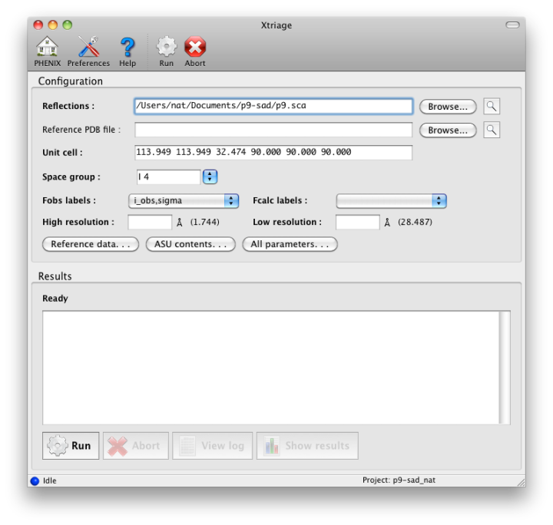Expand the Space group dropdown arrow
This screenshot has height=525, width=553.
(210, 177)
